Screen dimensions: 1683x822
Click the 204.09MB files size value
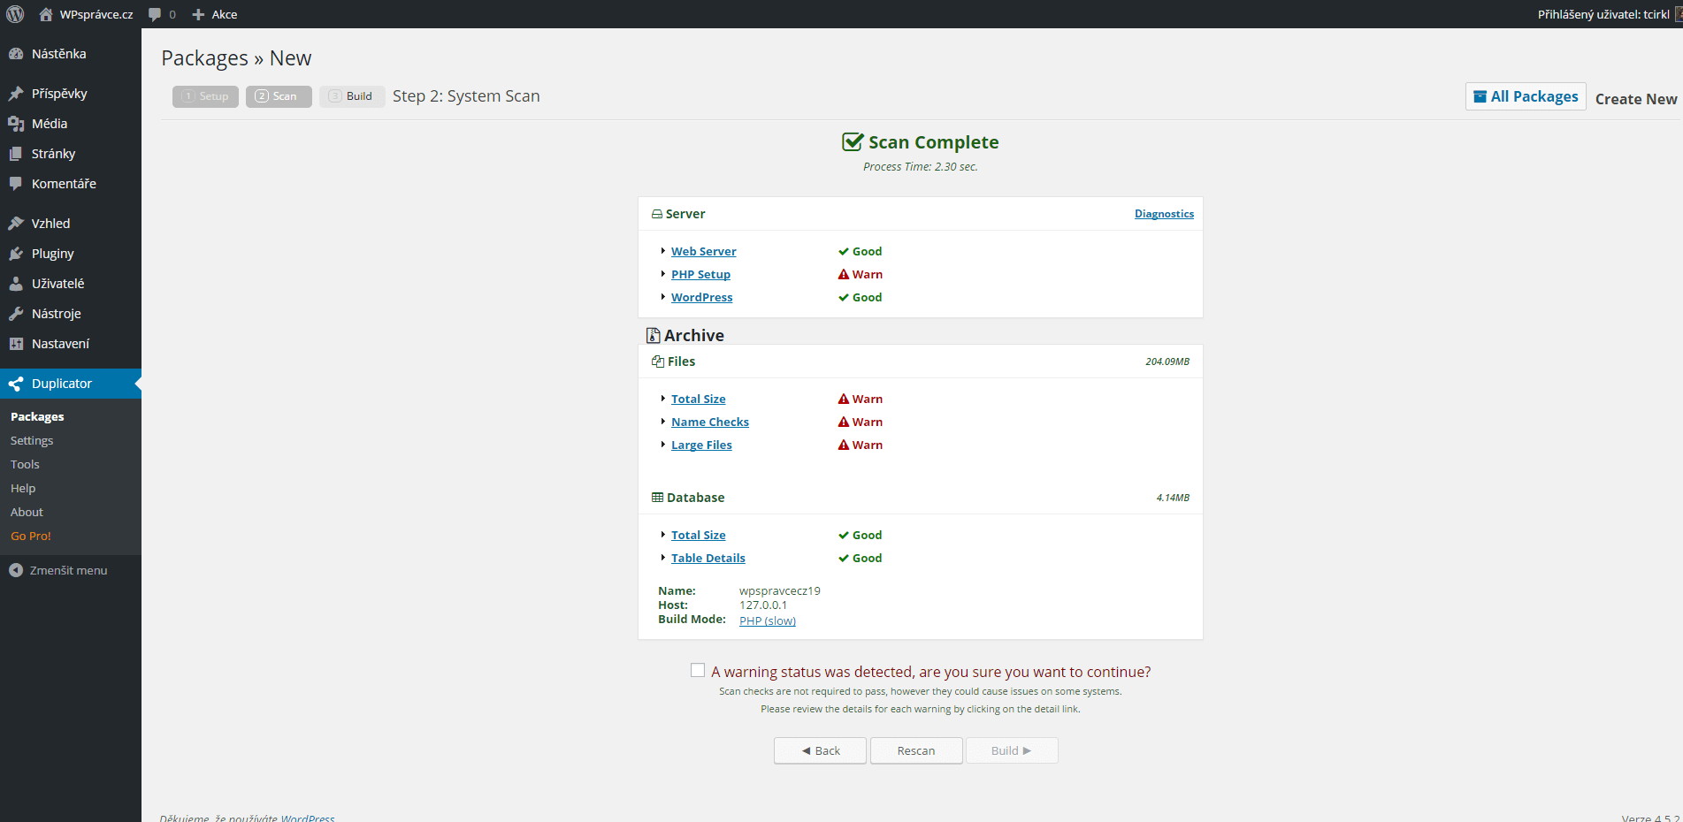pyautogui.click(x=1167, y=362)
